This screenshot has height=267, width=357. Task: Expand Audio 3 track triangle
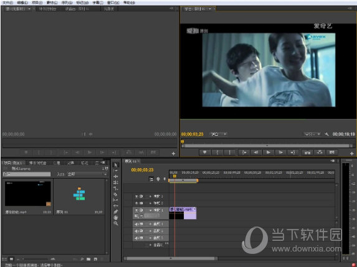[150, 238]
